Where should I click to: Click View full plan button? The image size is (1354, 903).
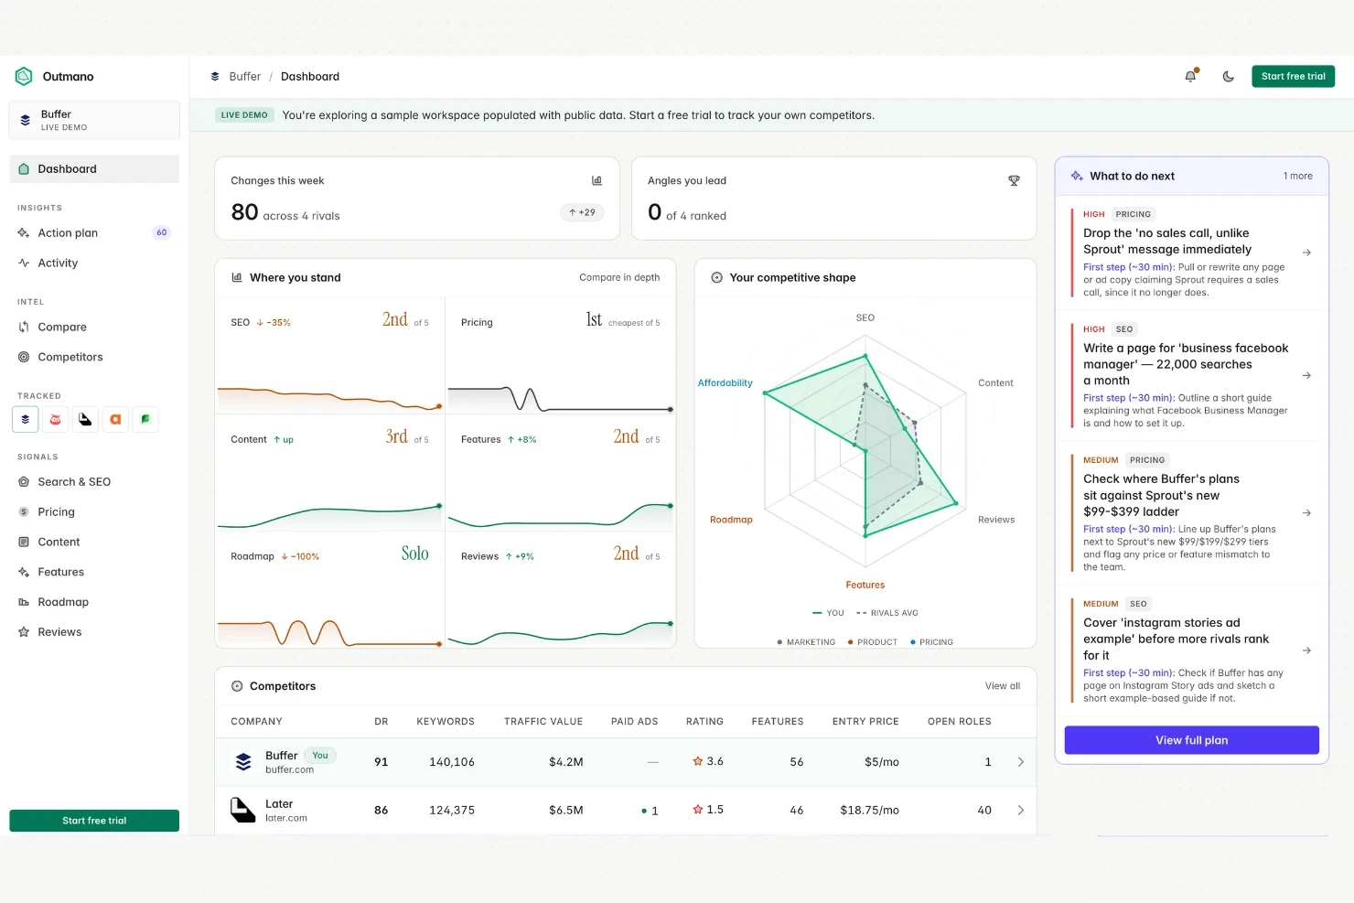(x=1191, y=740)
